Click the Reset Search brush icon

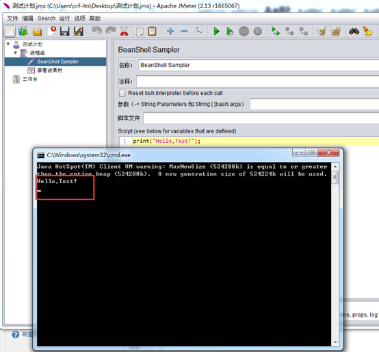367,31
